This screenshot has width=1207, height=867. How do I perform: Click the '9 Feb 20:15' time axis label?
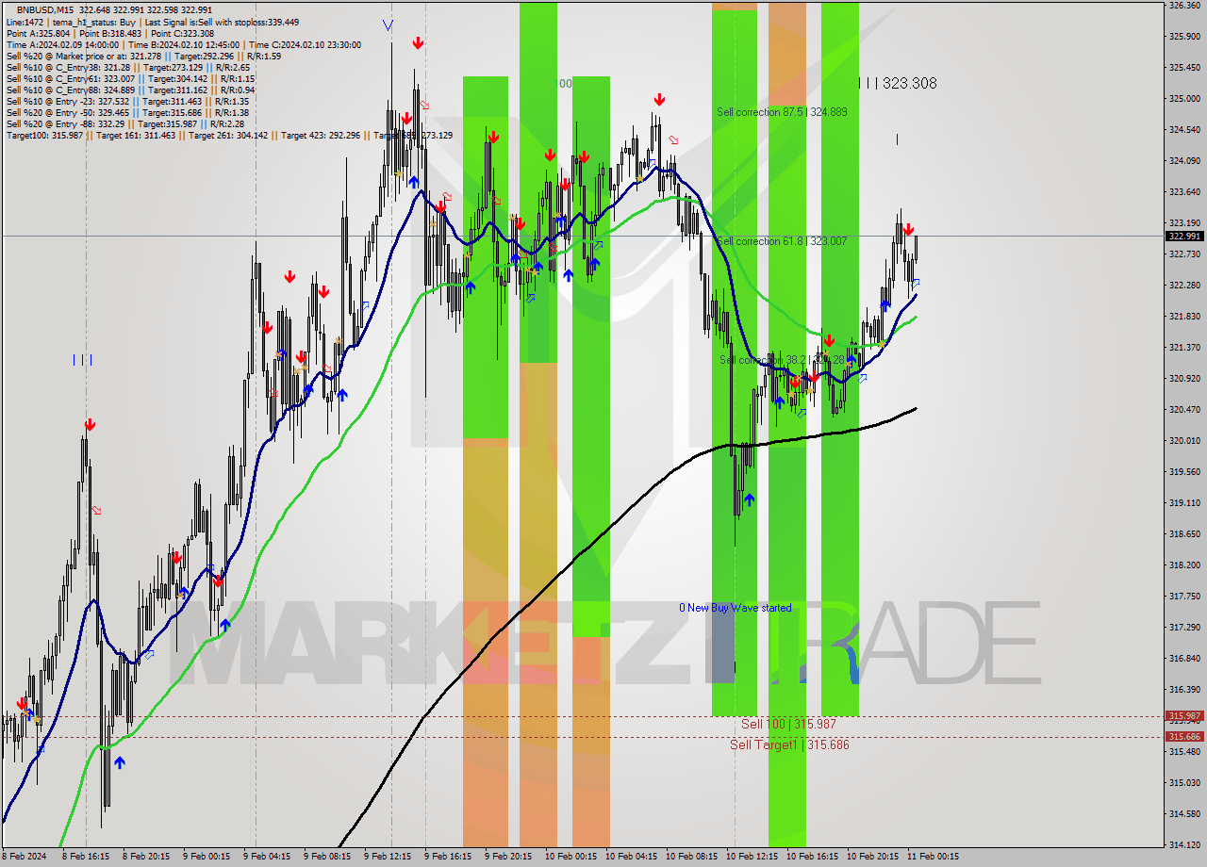[x=509, y=857]
